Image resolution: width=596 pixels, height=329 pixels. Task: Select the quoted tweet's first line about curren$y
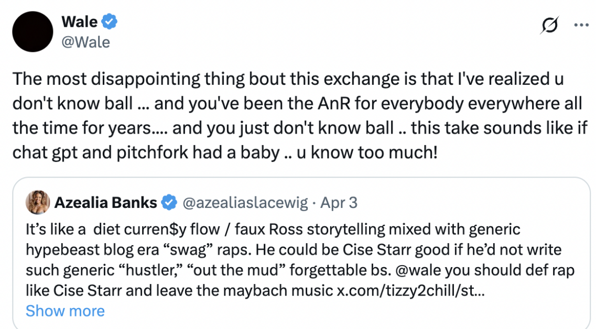pos(273,229)
